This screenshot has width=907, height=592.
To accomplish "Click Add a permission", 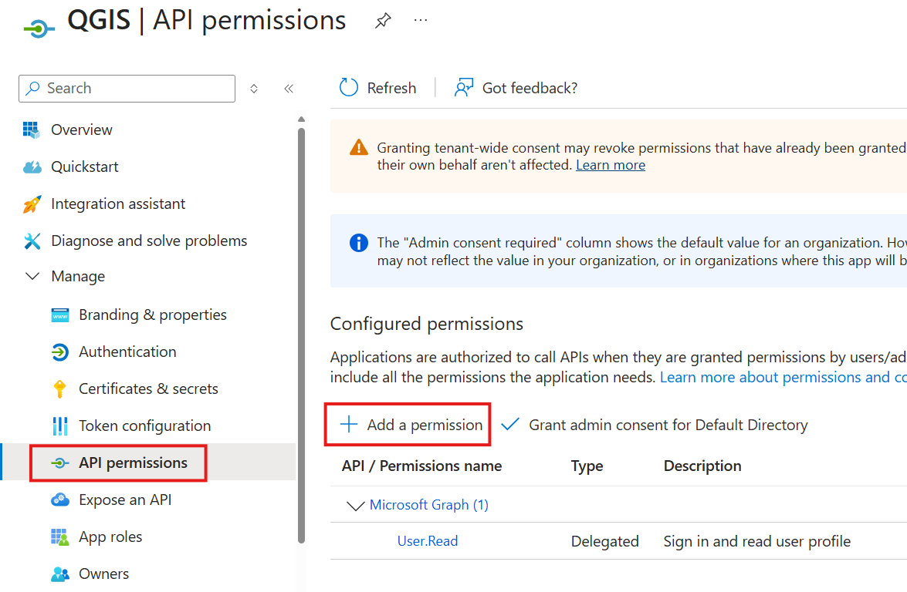I will click(408, 424).
